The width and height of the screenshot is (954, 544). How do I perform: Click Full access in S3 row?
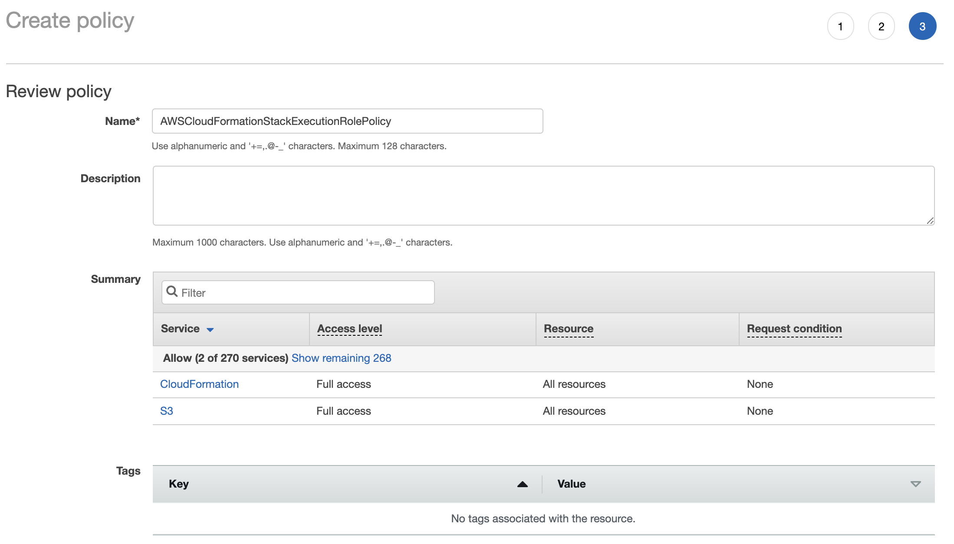point(343,411)
